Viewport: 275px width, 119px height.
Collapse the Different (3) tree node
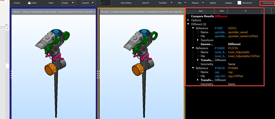point(188,24)
